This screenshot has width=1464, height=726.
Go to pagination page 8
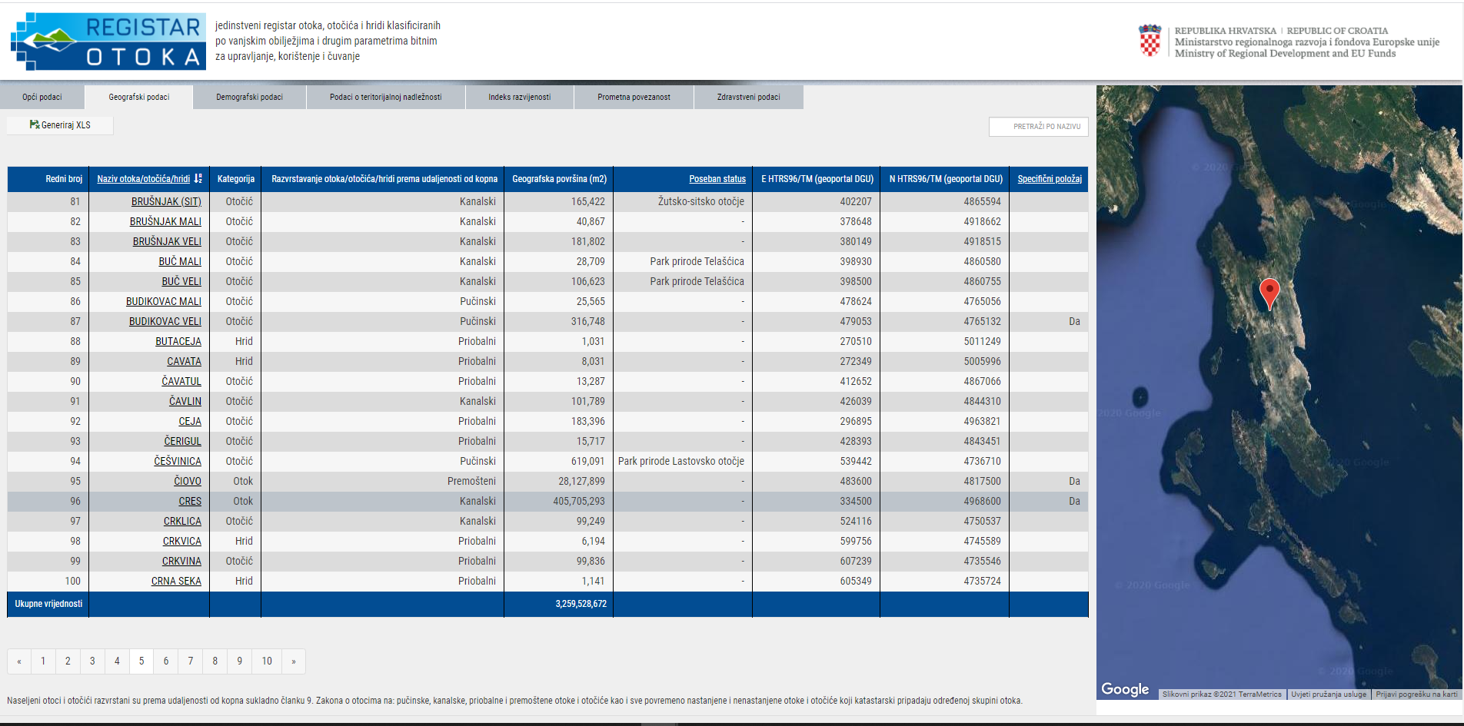(215, 661)
